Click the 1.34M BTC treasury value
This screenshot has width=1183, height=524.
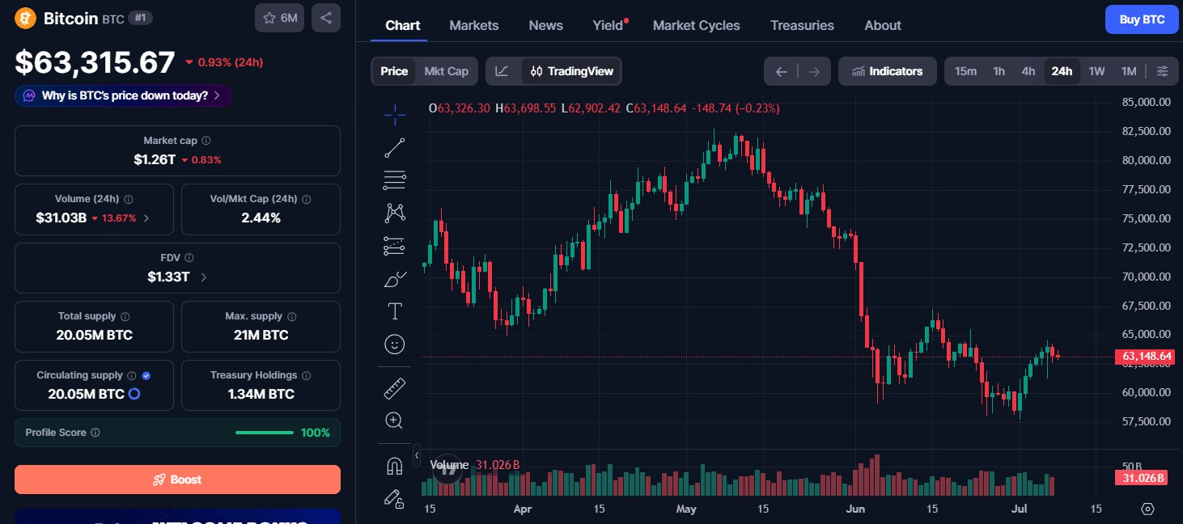(x=261, y=394)
